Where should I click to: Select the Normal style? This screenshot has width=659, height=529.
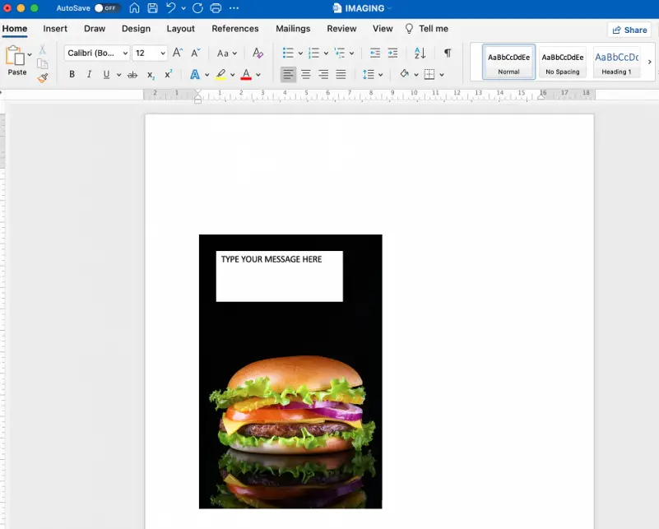508,62
